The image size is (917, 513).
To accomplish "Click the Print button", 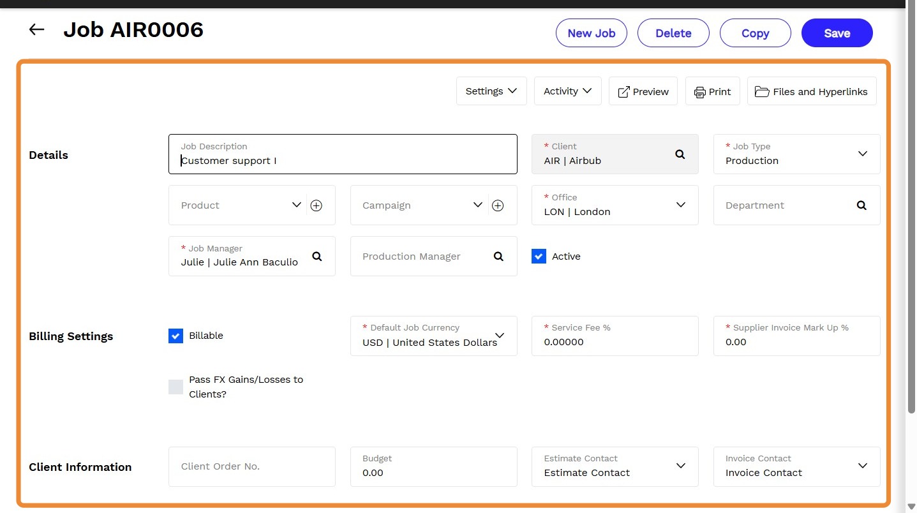I will [712, 91].
